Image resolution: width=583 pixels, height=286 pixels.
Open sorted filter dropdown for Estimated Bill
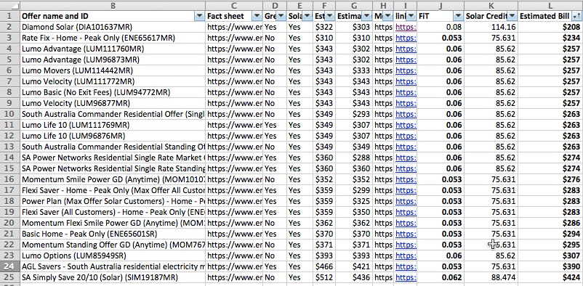click(576, 16)
